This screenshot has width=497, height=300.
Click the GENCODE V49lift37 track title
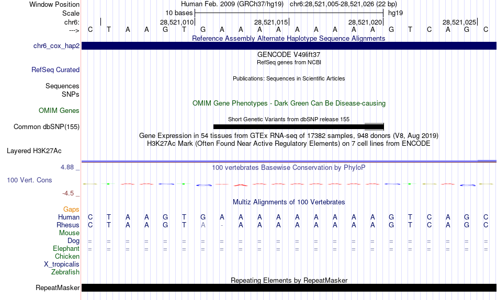tap(289, 54)
